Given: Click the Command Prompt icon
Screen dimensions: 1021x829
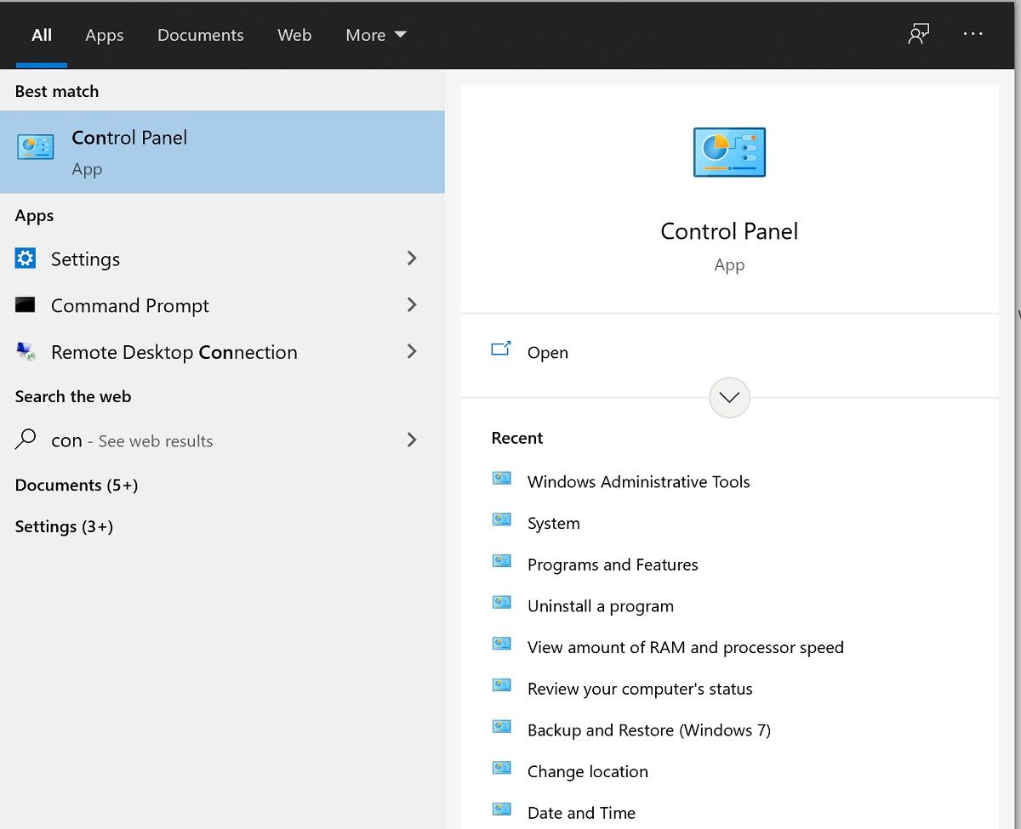Looking at the screenshot, I should (26, 304).
